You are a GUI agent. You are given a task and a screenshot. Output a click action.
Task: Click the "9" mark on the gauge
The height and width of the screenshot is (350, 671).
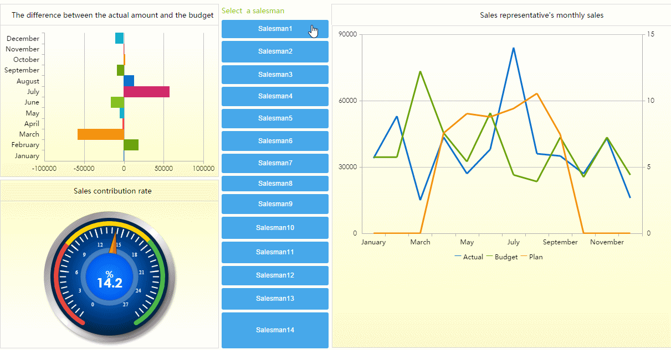(84, 255)
